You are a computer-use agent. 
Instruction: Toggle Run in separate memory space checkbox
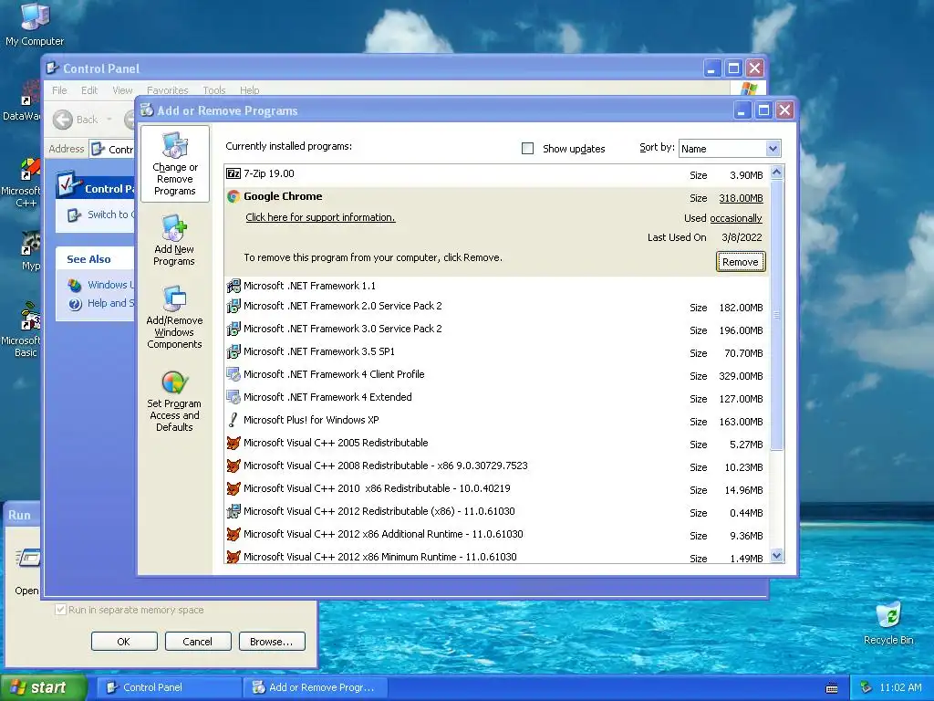click(60, 610)
